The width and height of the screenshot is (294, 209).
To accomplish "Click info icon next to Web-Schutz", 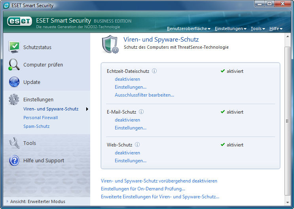I will point(137,144).
